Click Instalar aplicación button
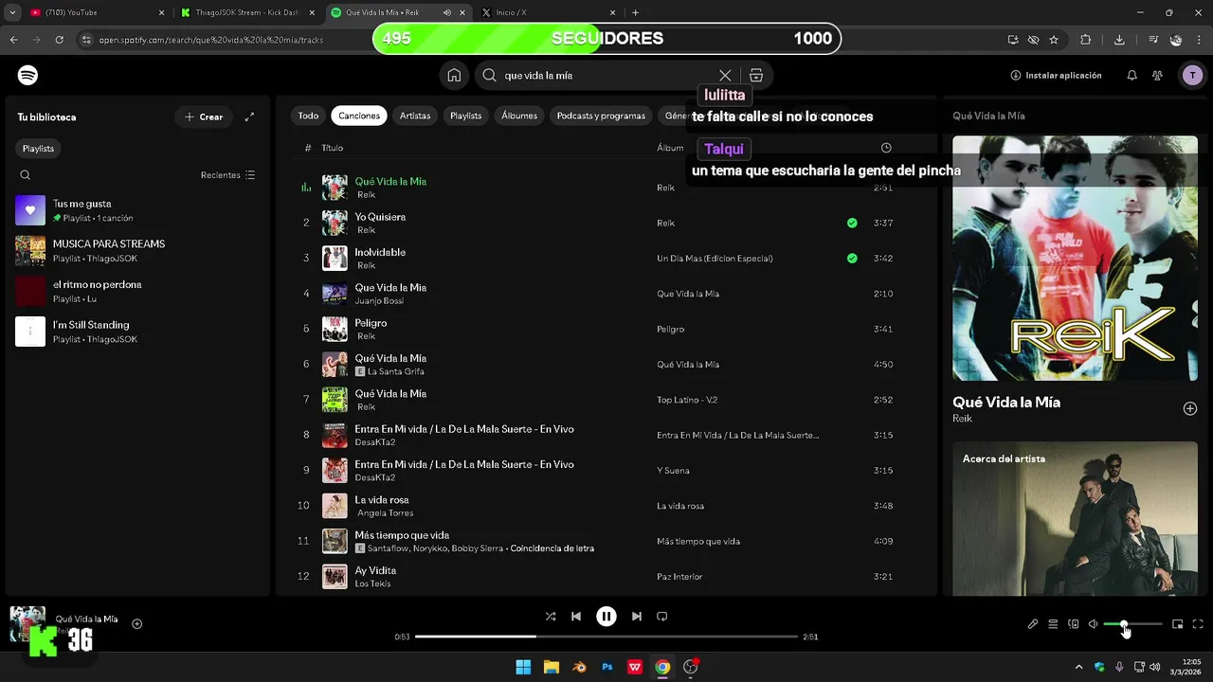Screen dimensions: 1213x682 coord(1056,75)
